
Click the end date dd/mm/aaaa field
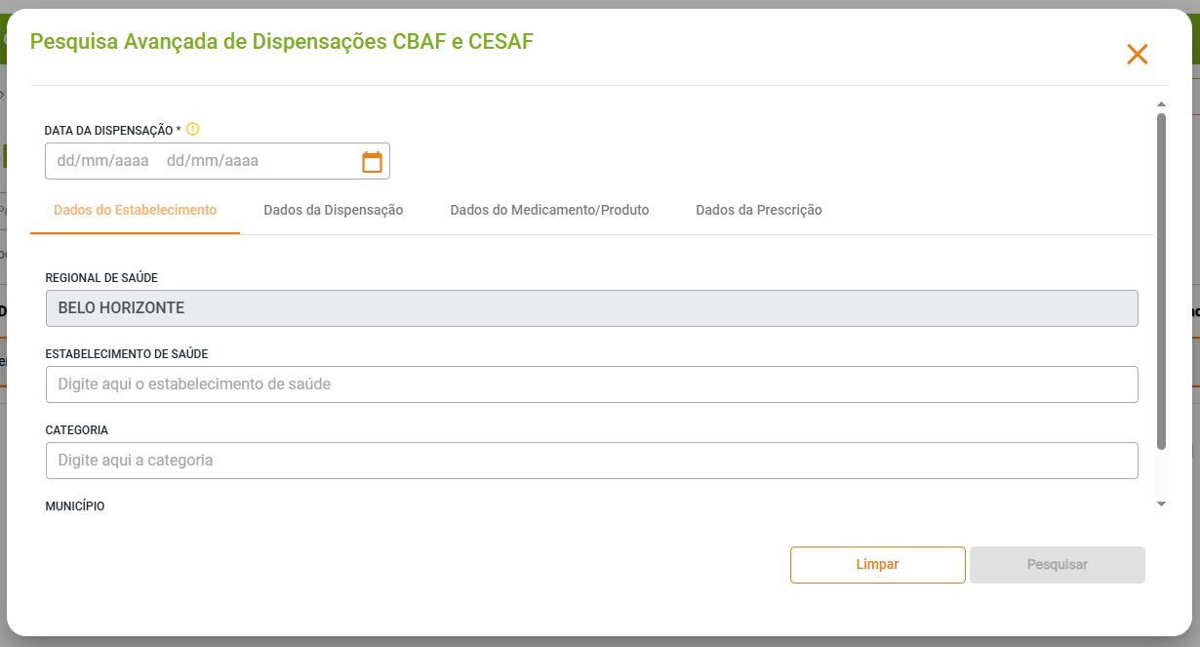213,161
